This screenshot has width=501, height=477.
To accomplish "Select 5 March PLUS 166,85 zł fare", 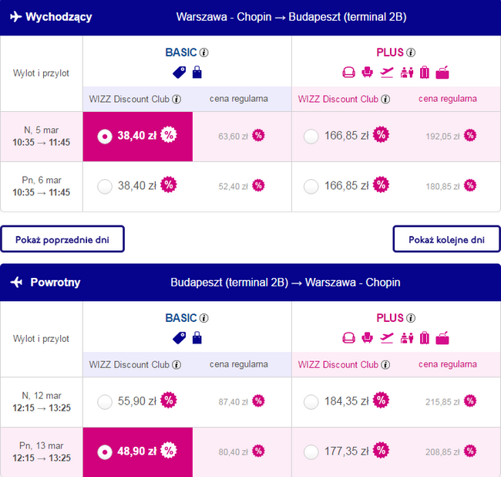I will (311, 136).
